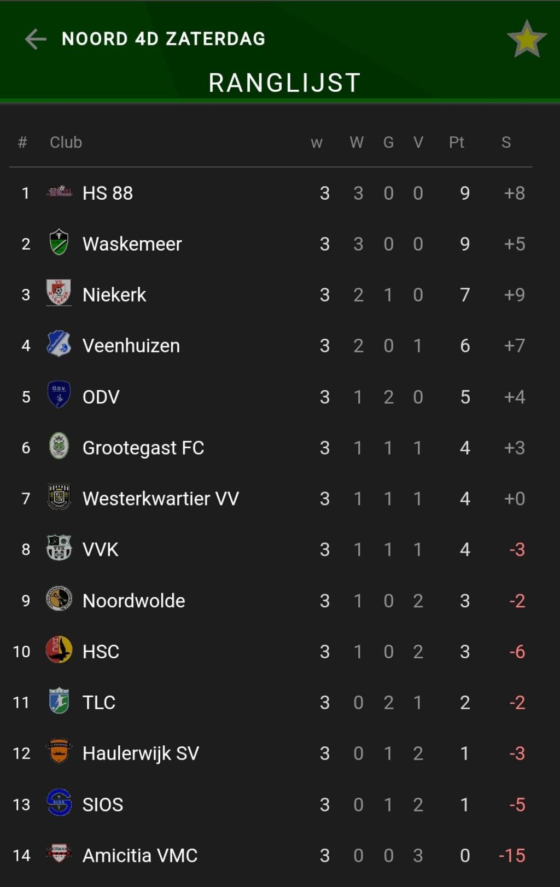560x887 pixels.
Task: Tap the NOORD 4D ZATERDAG title
Action: [x=164, y=39]
